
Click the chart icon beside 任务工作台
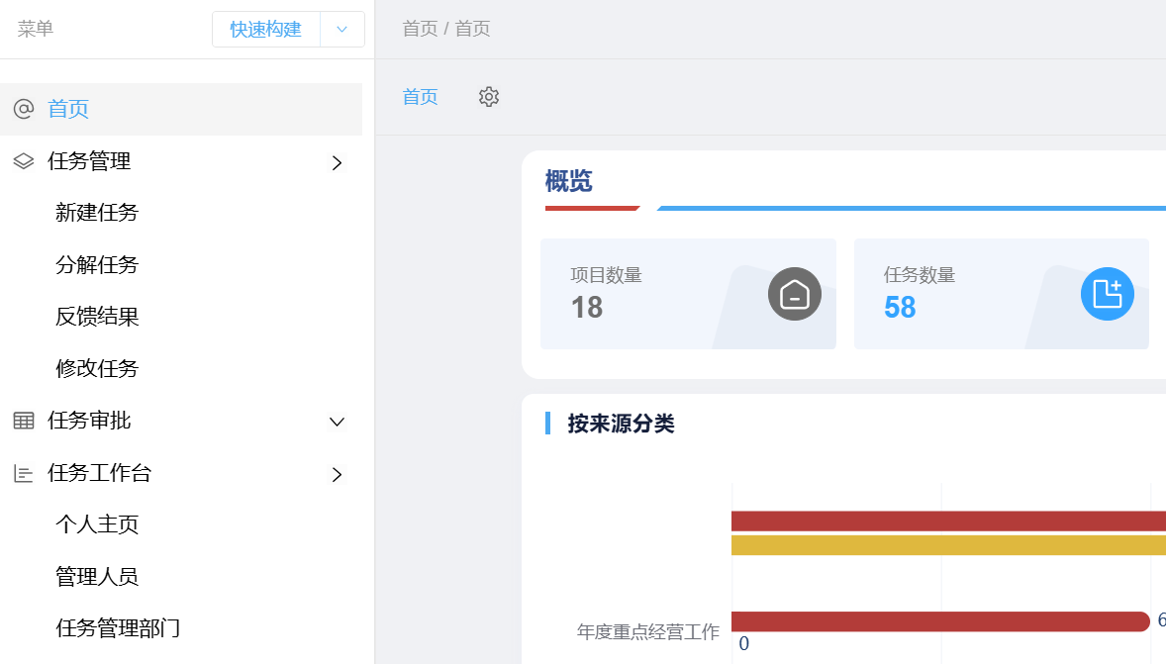coord(24,474)
